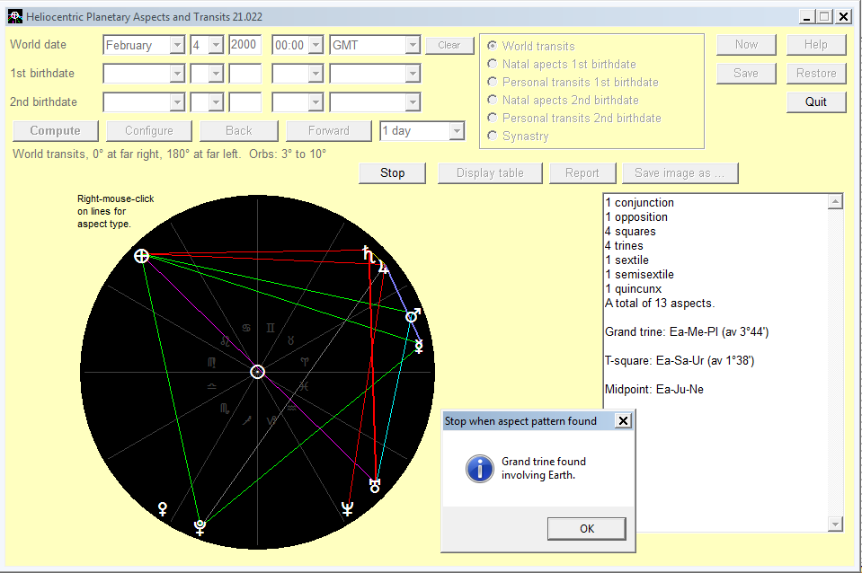Open the 1st birthdate month dropdown

click(177, 73)
